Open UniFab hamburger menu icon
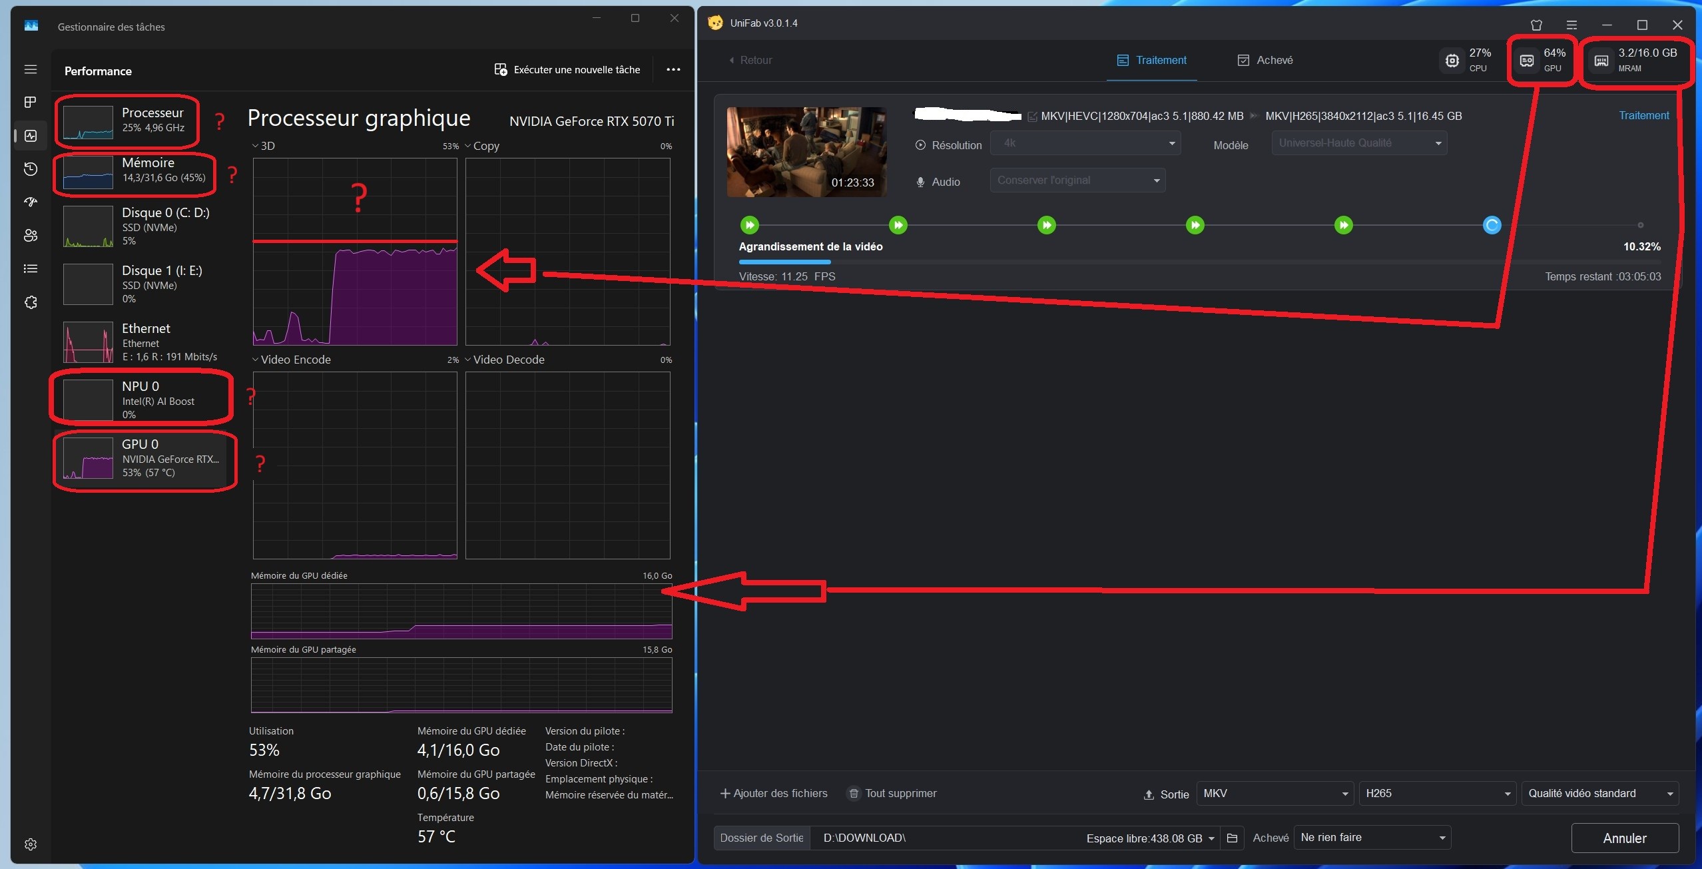 coord(1571,25)
